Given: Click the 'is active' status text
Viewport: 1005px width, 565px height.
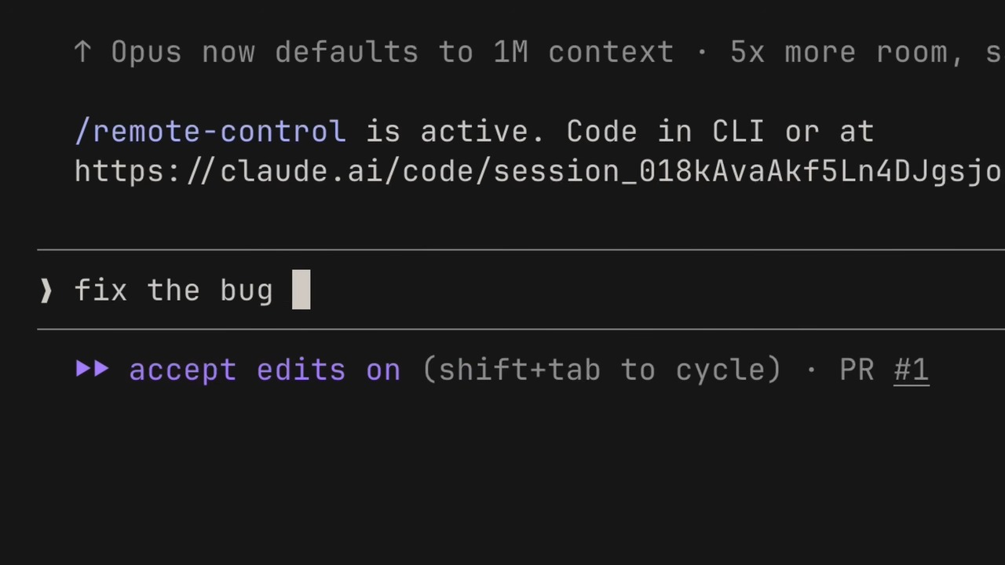Looking at the screenshot, I should 455,132.
